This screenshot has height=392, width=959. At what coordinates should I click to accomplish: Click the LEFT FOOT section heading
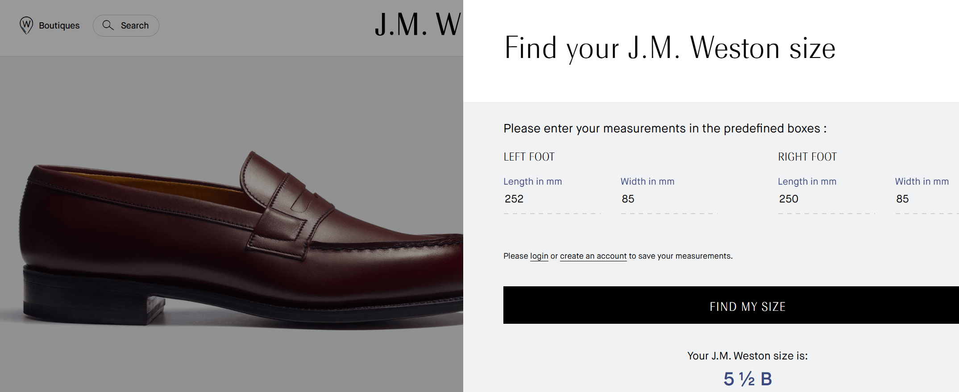pyautogui.click(x=529, y=157)
